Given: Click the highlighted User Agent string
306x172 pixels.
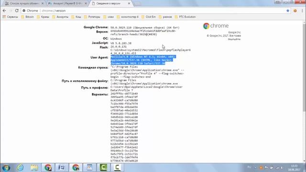Looking at the screenshot, I should point(143,60).
